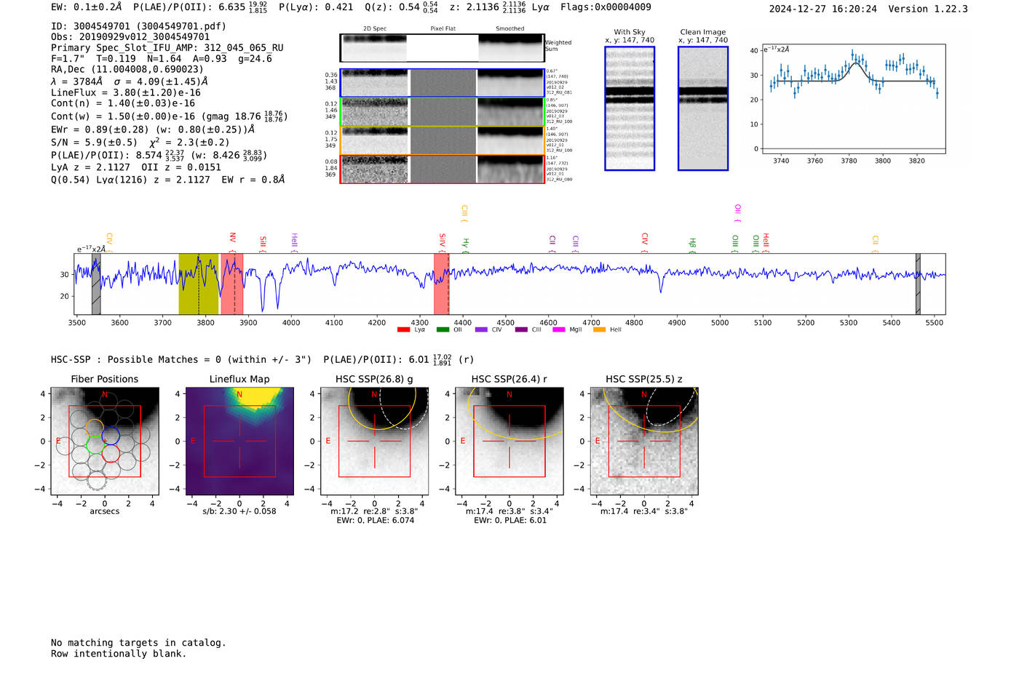Image resolution: width=1019 pixels, height=693 pixels.
Task: Click the red shaded band under NV label
Action: tap(232, 284)
